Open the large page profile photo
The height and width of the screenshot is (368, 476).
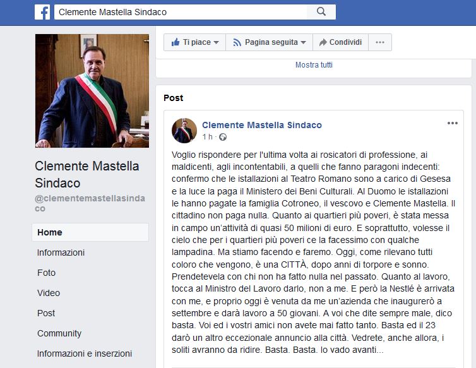click(92, 91)
